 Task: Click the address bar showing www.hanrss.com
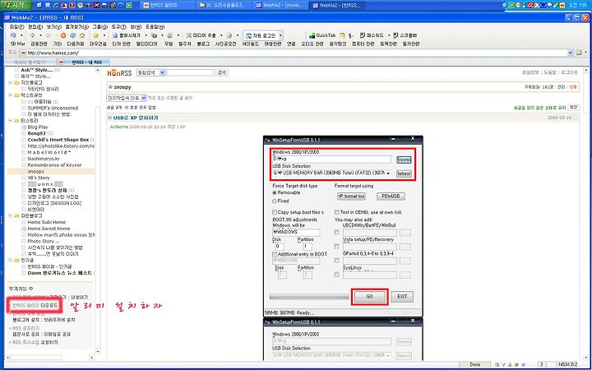[x=296, y=53]
